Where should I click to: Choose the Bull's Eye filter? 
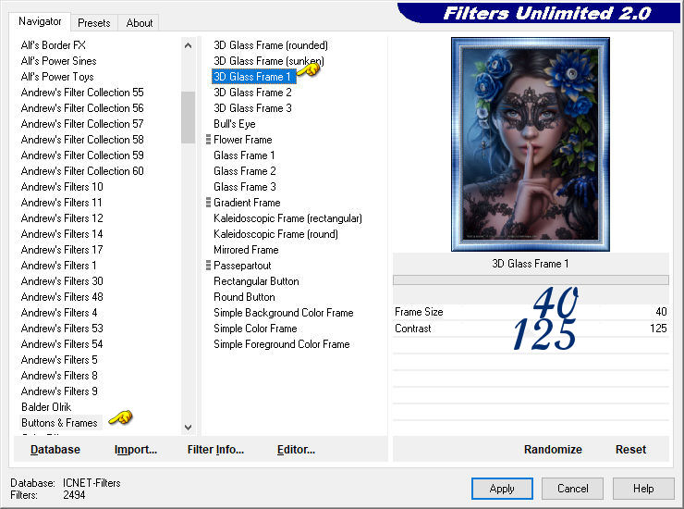tap(235, 124)
